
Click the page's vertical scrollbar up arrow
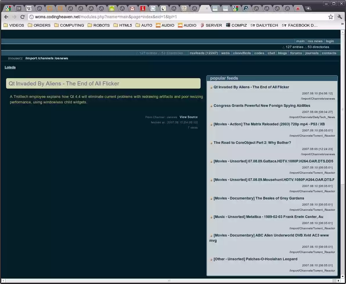(343, 32)
